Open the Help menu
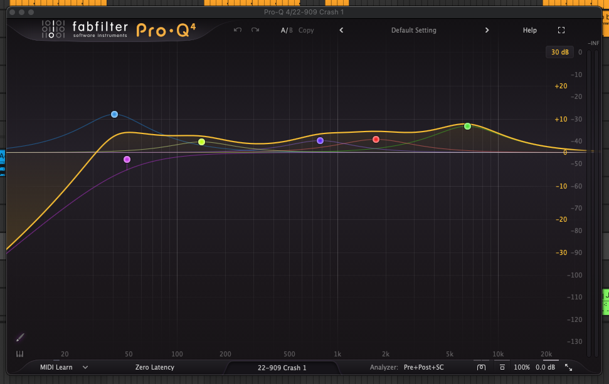This screenshot has width=609, height=384. (530, 30)
